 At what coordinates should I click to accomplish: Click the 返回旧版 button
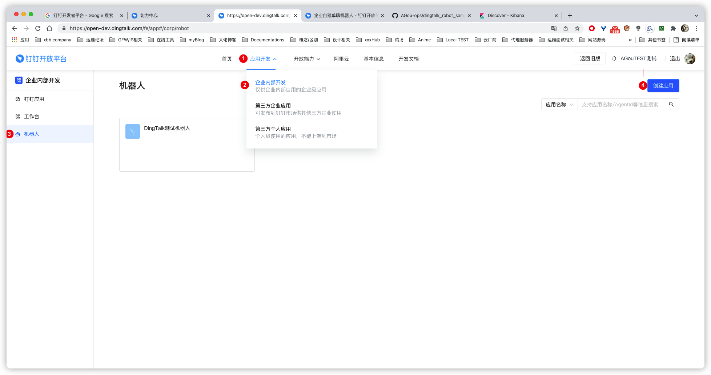(x=590, y=58)
